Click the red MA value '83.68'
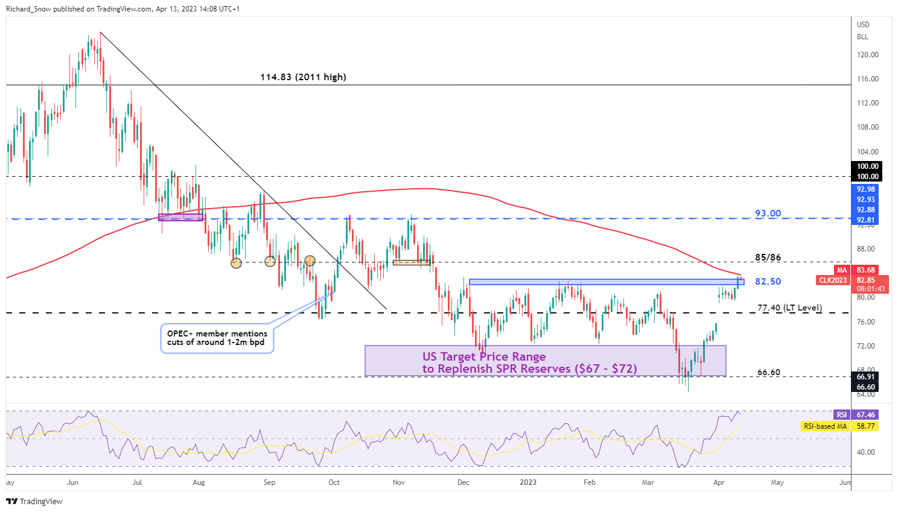This screenshot has width=898, height=512. pos(866,270)
